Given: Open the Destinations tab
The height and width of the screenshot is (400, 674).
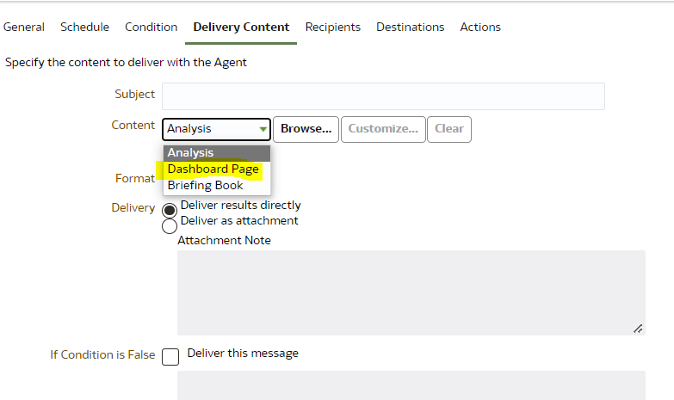Looking at the screenshot, I should click(410, 27).
